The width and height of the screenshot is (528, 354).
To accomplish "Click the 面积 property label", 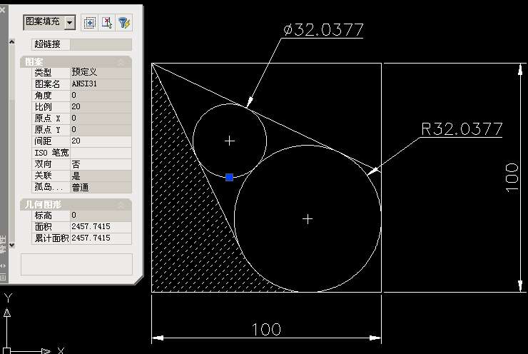I will coord(43,227).
